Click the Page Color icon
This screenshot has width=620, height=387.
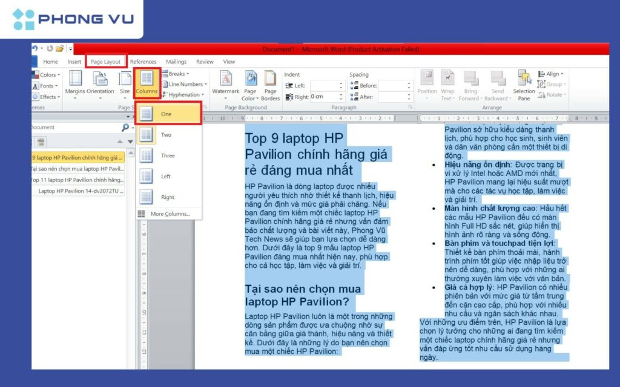tap(249, 85)
